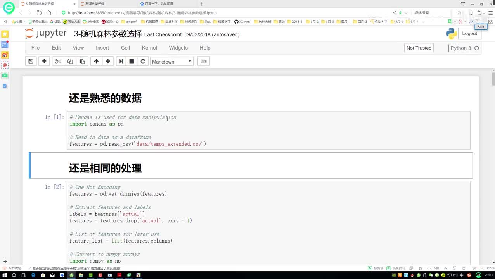Add sidebar item with plus icon

click(5, 262)
